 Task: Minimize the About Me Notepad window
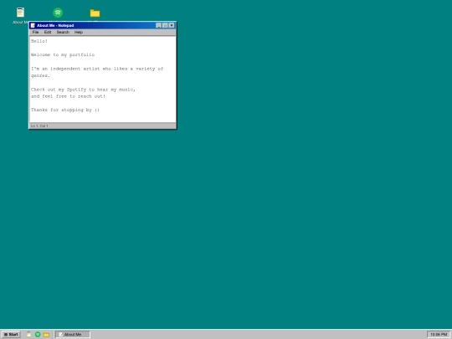[158, 25]
